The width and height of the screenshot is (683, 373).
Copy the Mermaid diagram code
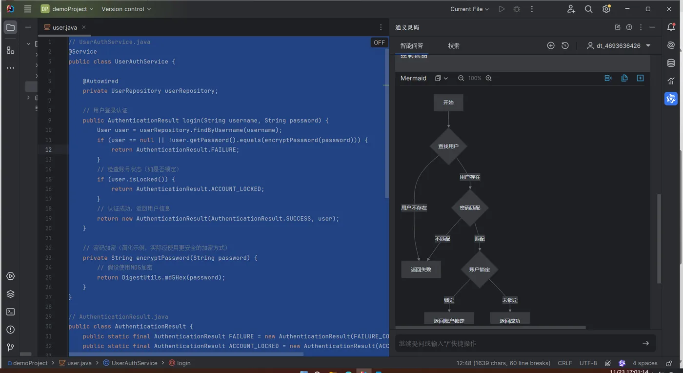pos(624,78)
